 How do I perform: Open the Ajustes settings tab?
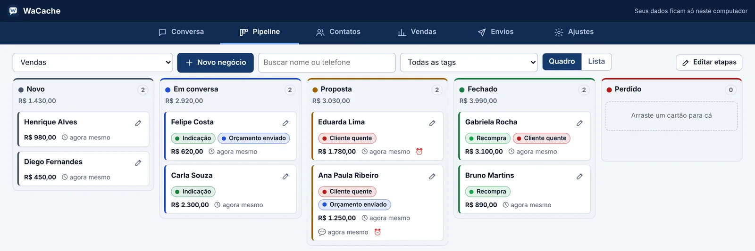pos(574,32)
